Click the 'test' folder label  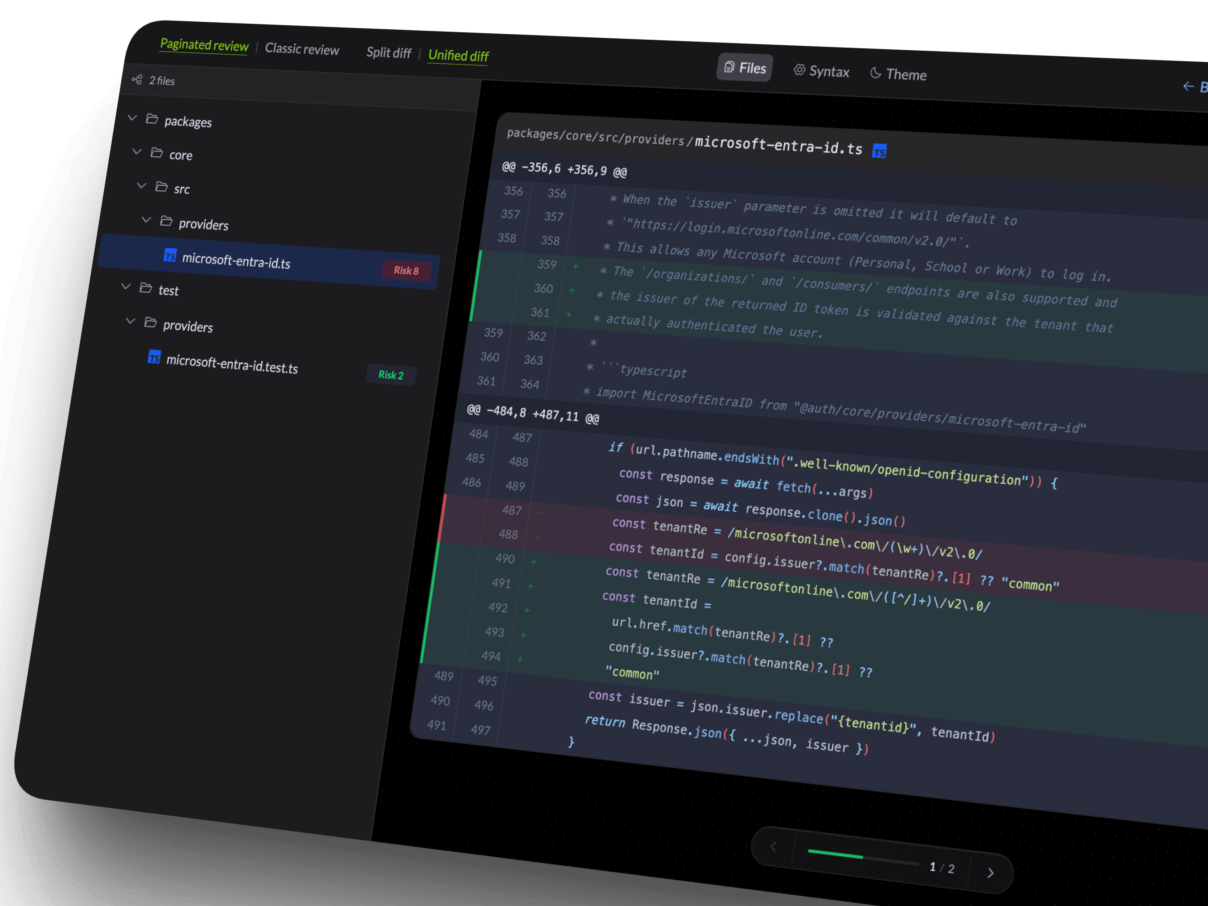coord(168,291)
